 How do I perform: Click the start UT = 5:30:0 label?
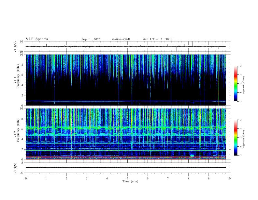coord(157,39)
